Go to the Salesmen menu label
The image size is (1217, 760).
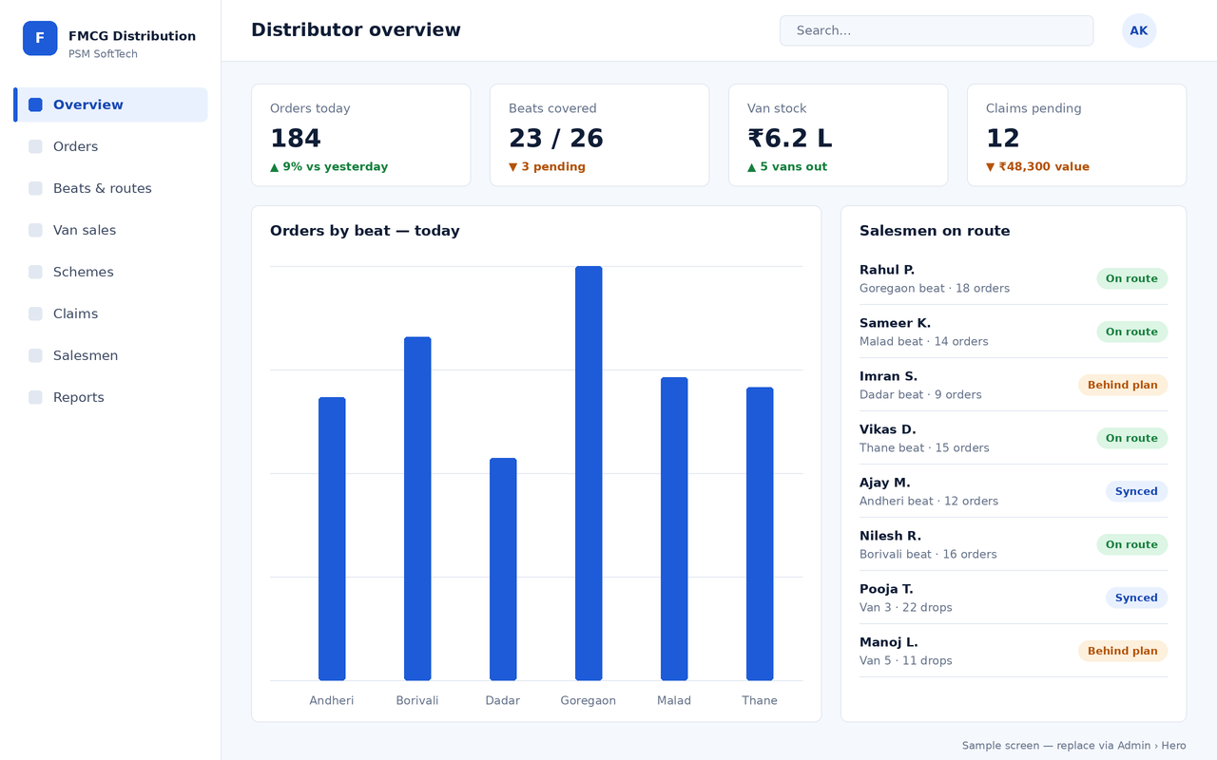(86, 355)
